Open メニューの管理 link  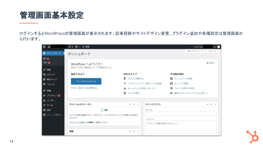[181, 84]
